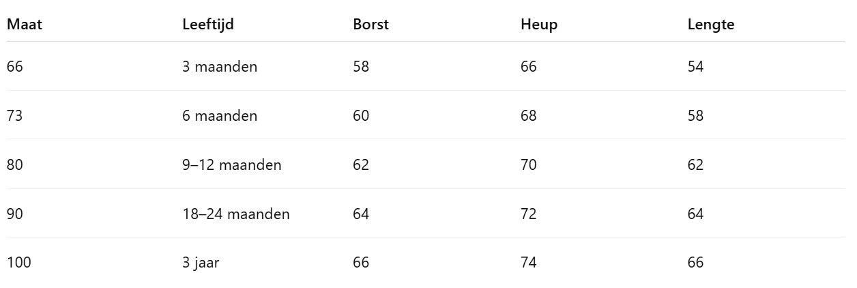This screenshot has width=857, height=288.
Task: Select size 73 in Maat column
Action: [x=14, y=116]
